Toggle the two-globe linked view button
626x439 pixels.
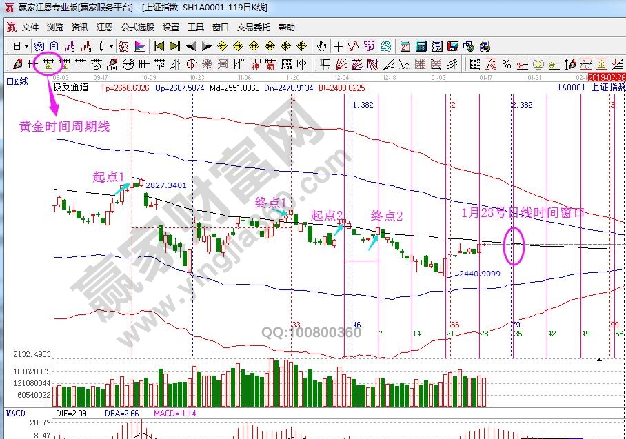tap(469, 46)
